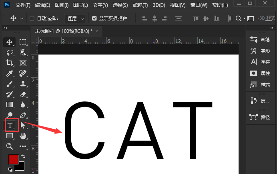Distribute vertically in options bar

[x=179, y=18]
